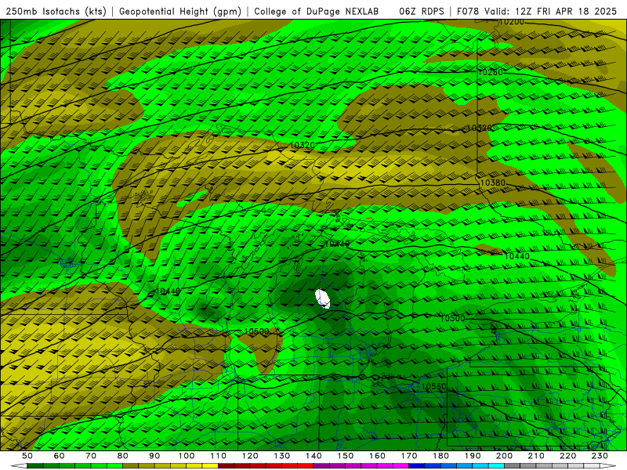Click the 200 value on the color scale

[504, 456]
